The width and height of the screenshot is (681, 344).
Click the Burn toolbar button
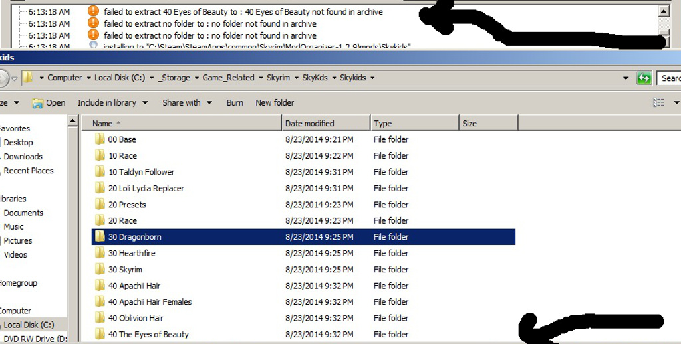click(235, 103)
